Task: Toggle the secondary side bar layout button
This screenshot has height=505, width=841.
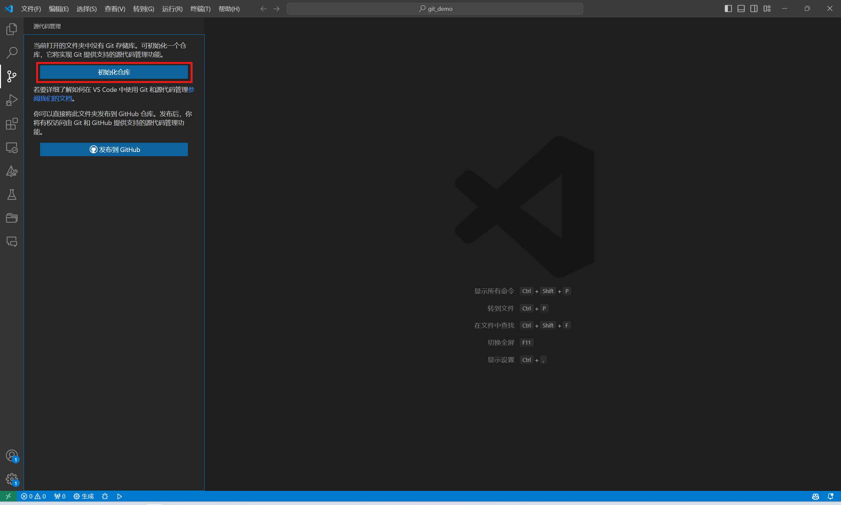Action: pos(754,9)
